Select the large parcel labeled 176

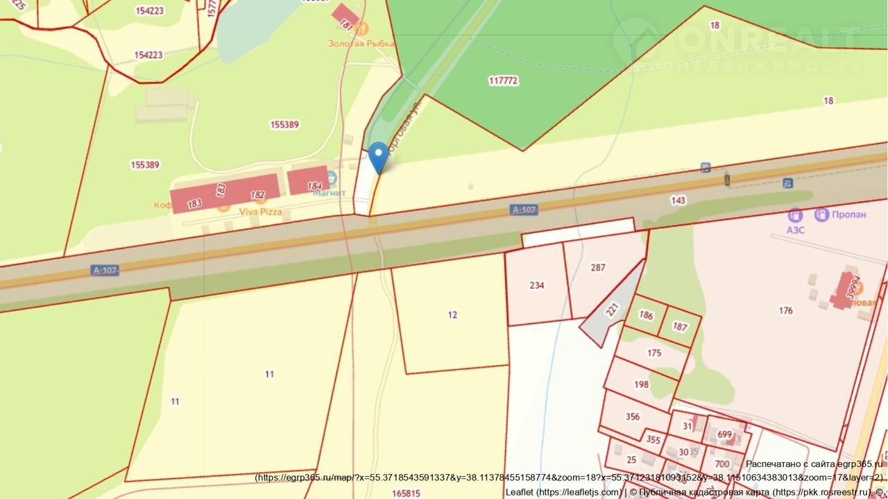785,310
